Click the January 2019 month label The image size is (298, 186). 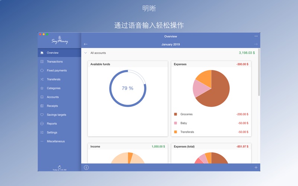coord(171,44)
